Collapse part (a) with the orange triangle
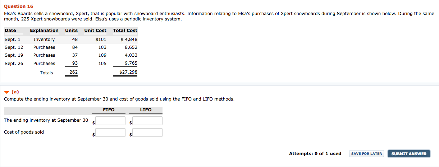This screenshot has width=439, height=167. [x=6, y=92]
